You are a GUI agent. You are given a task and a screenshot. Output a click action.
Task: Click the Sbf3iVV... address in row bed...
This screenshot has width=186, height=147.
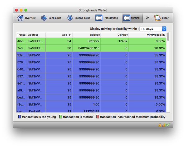(x=36, y=97)
